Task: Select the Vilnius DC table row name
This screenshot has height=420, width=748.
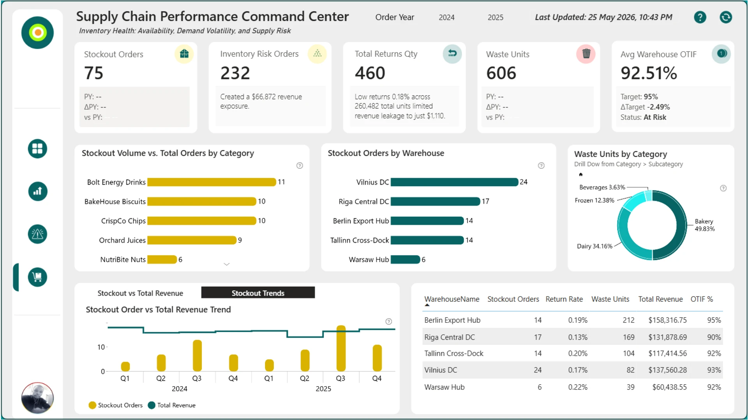Action: (441, 370)
